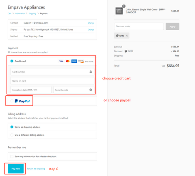Open the wall oven product thumbnail
195x176 pixels.
[x=119, y=11]
